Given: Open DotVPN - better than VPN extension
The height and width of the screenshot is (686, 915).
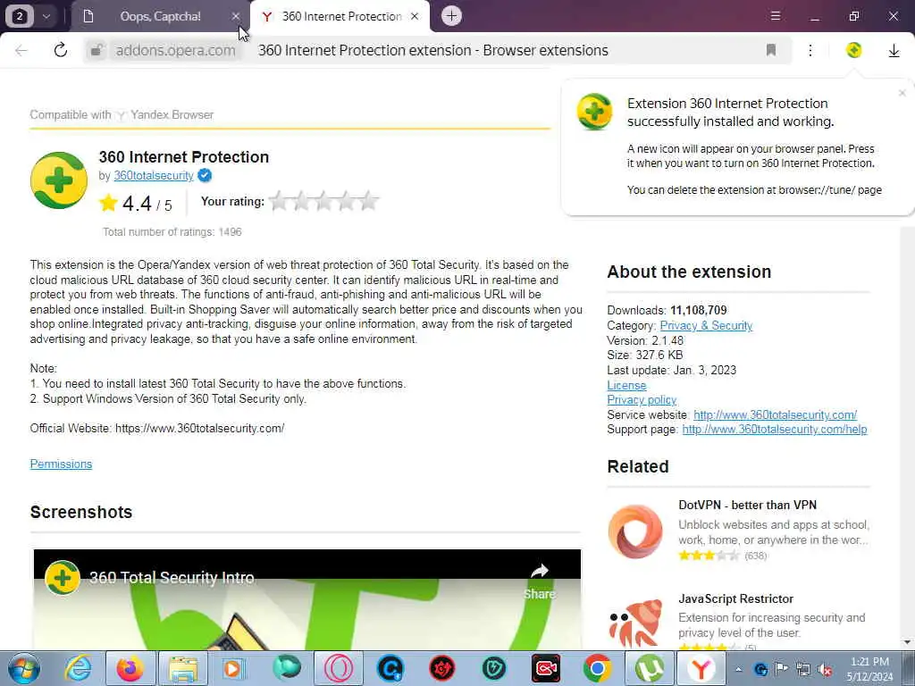Looking at the screenshot, I should click(748, 506).
